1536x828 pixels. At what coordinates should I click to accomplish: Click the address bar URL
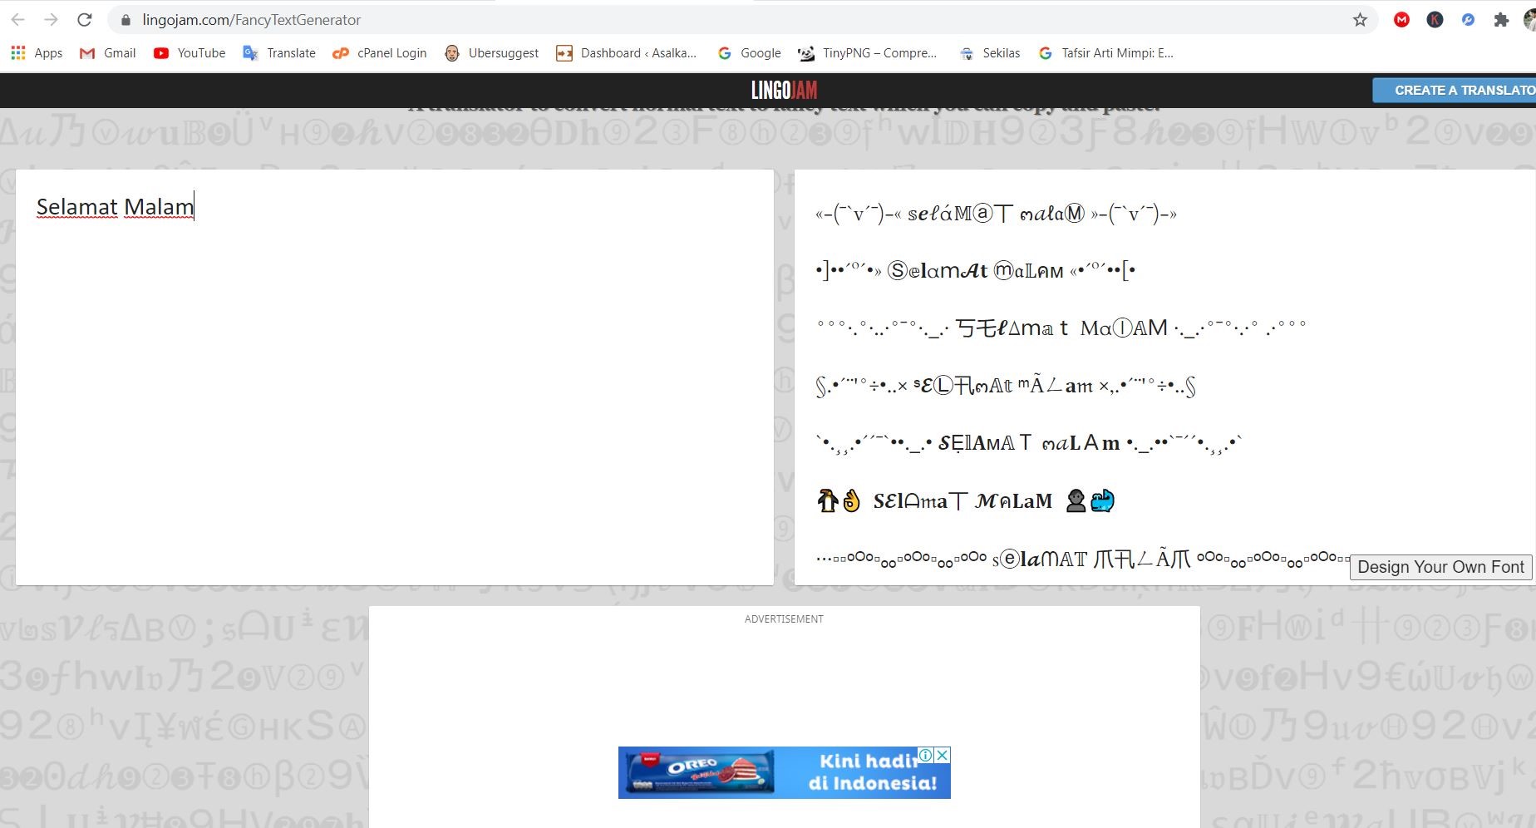click(x=251, y=20)
